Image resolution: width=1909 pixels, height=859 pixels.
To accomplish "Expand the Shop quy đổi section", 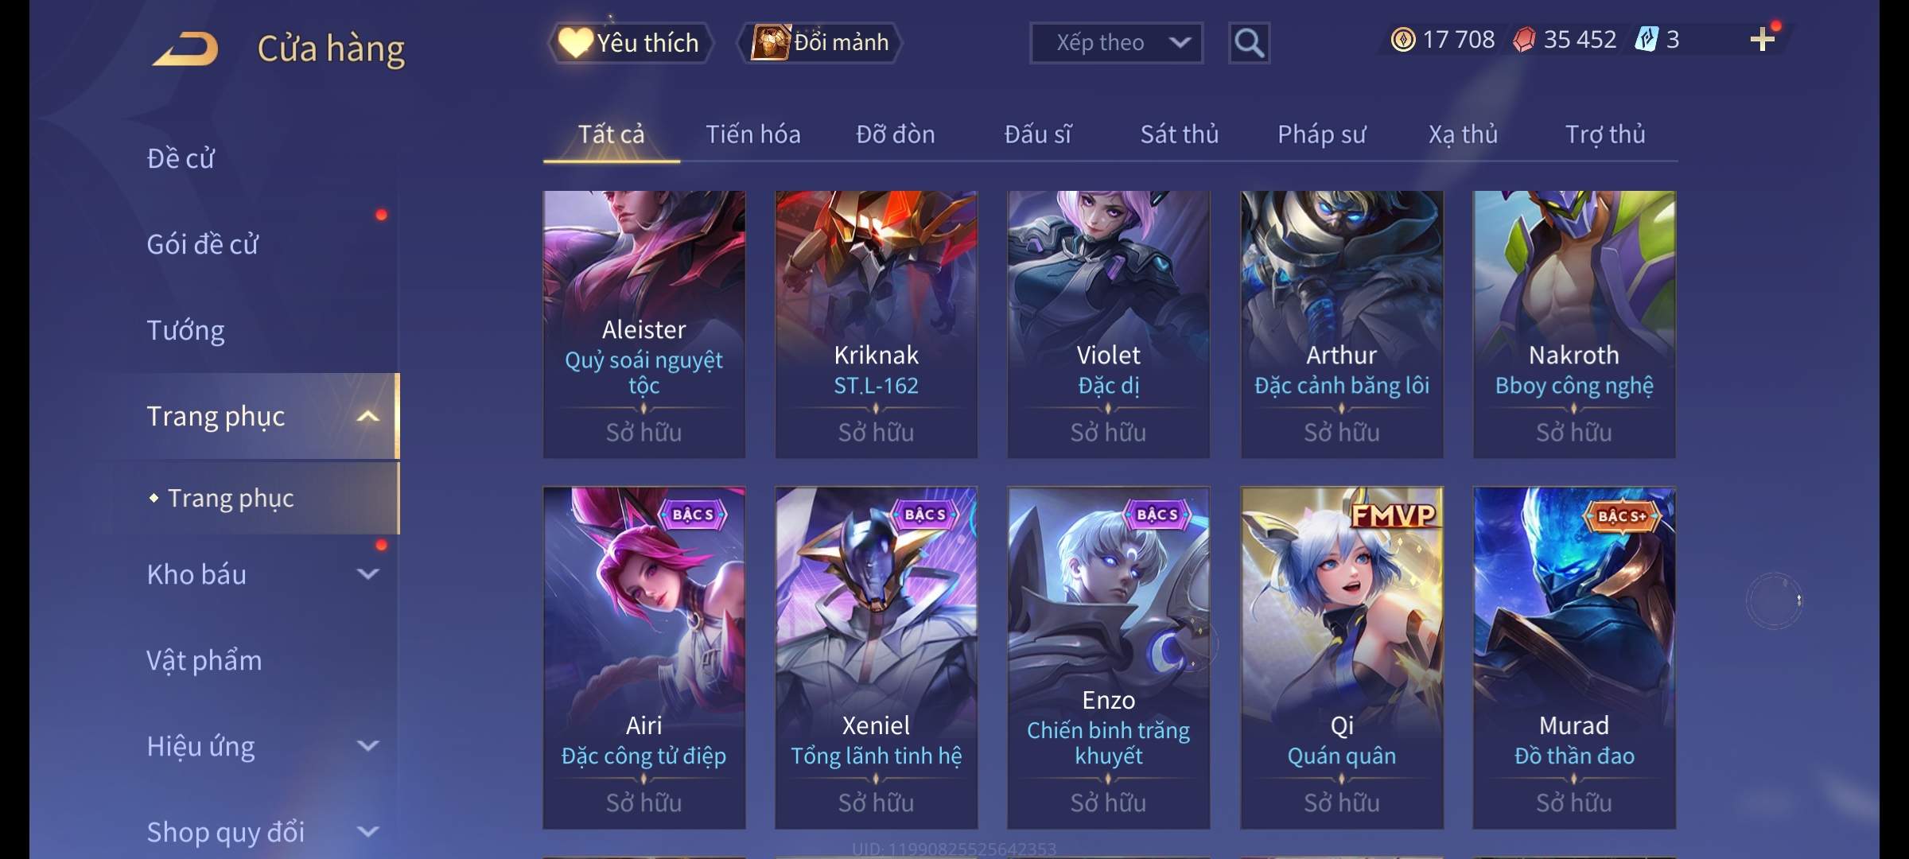I will tap(367, 832).
